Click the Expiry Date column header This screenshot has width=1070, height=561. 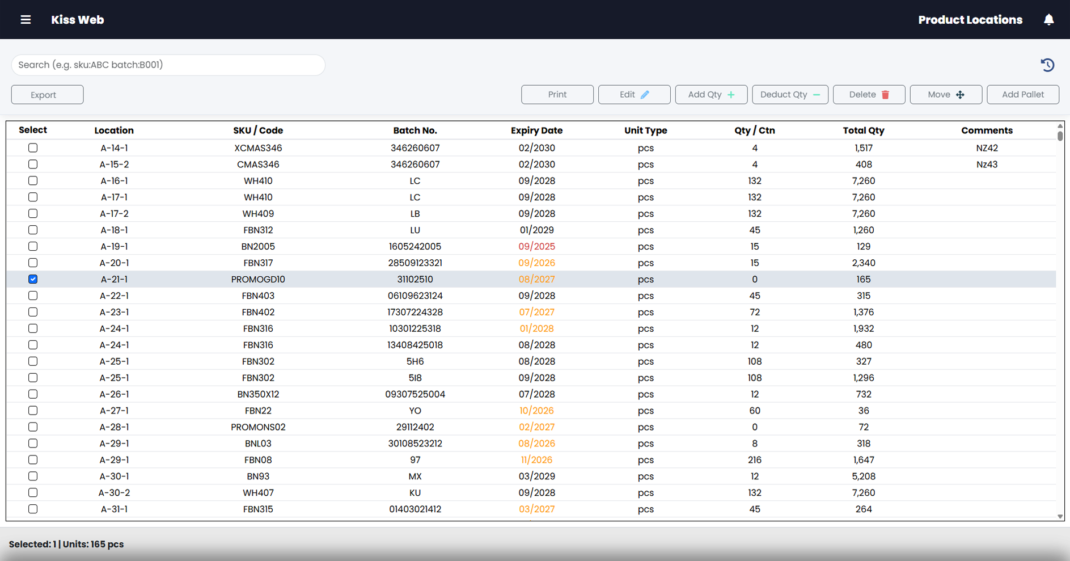click(536, 130)
